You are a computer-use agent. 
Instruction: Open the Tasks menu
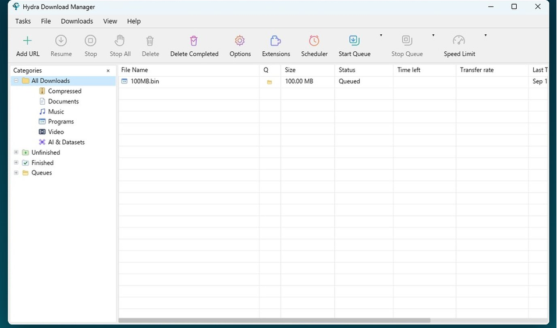coord(23,22)
